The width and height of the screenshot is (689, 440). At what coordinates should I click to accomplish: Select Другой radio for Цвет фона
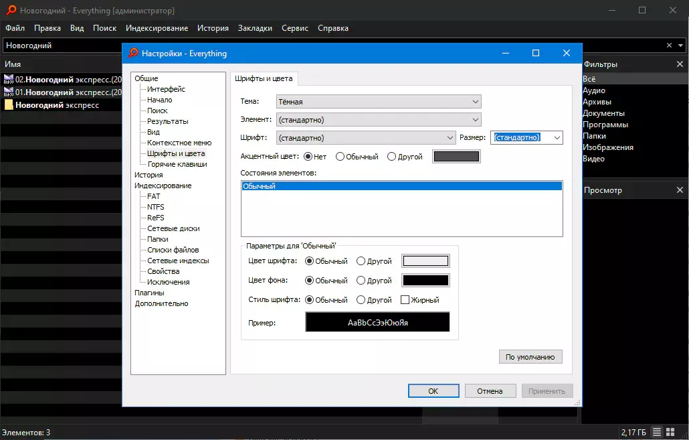(x=361, y=281)
